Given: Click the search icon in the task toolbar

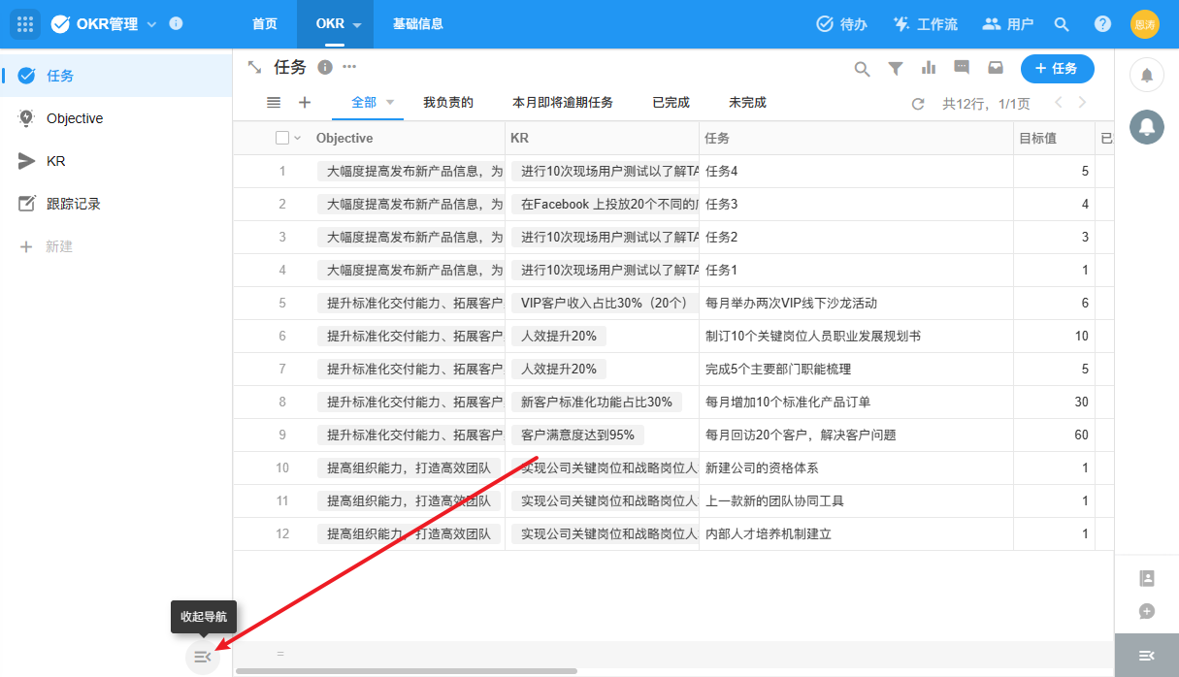Looking at the screenshot, I should point(862,69).
